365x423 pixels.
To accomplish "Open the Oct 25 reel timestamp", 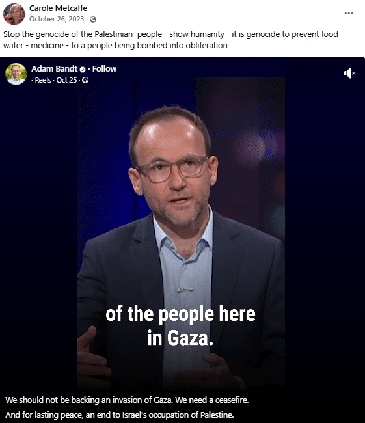I will (x=66, y=80).
